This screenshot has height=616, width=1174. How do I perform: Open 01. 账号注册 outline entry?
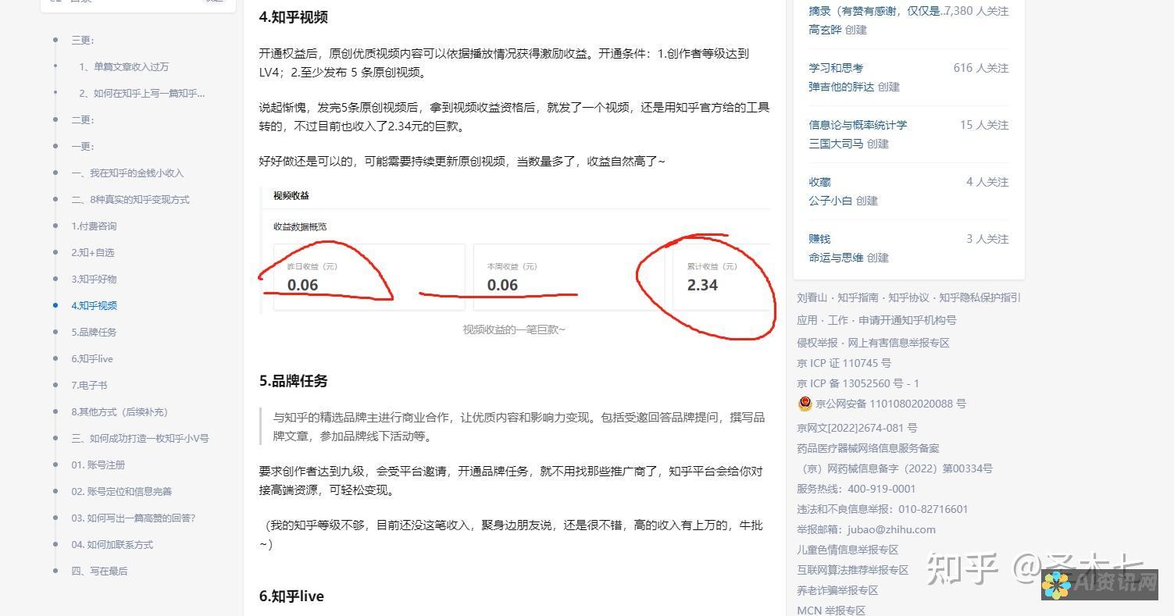pyautogui.click(x=98, y=465)
